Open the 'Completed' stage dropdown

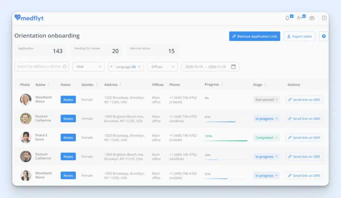click(x=266, y=138)
